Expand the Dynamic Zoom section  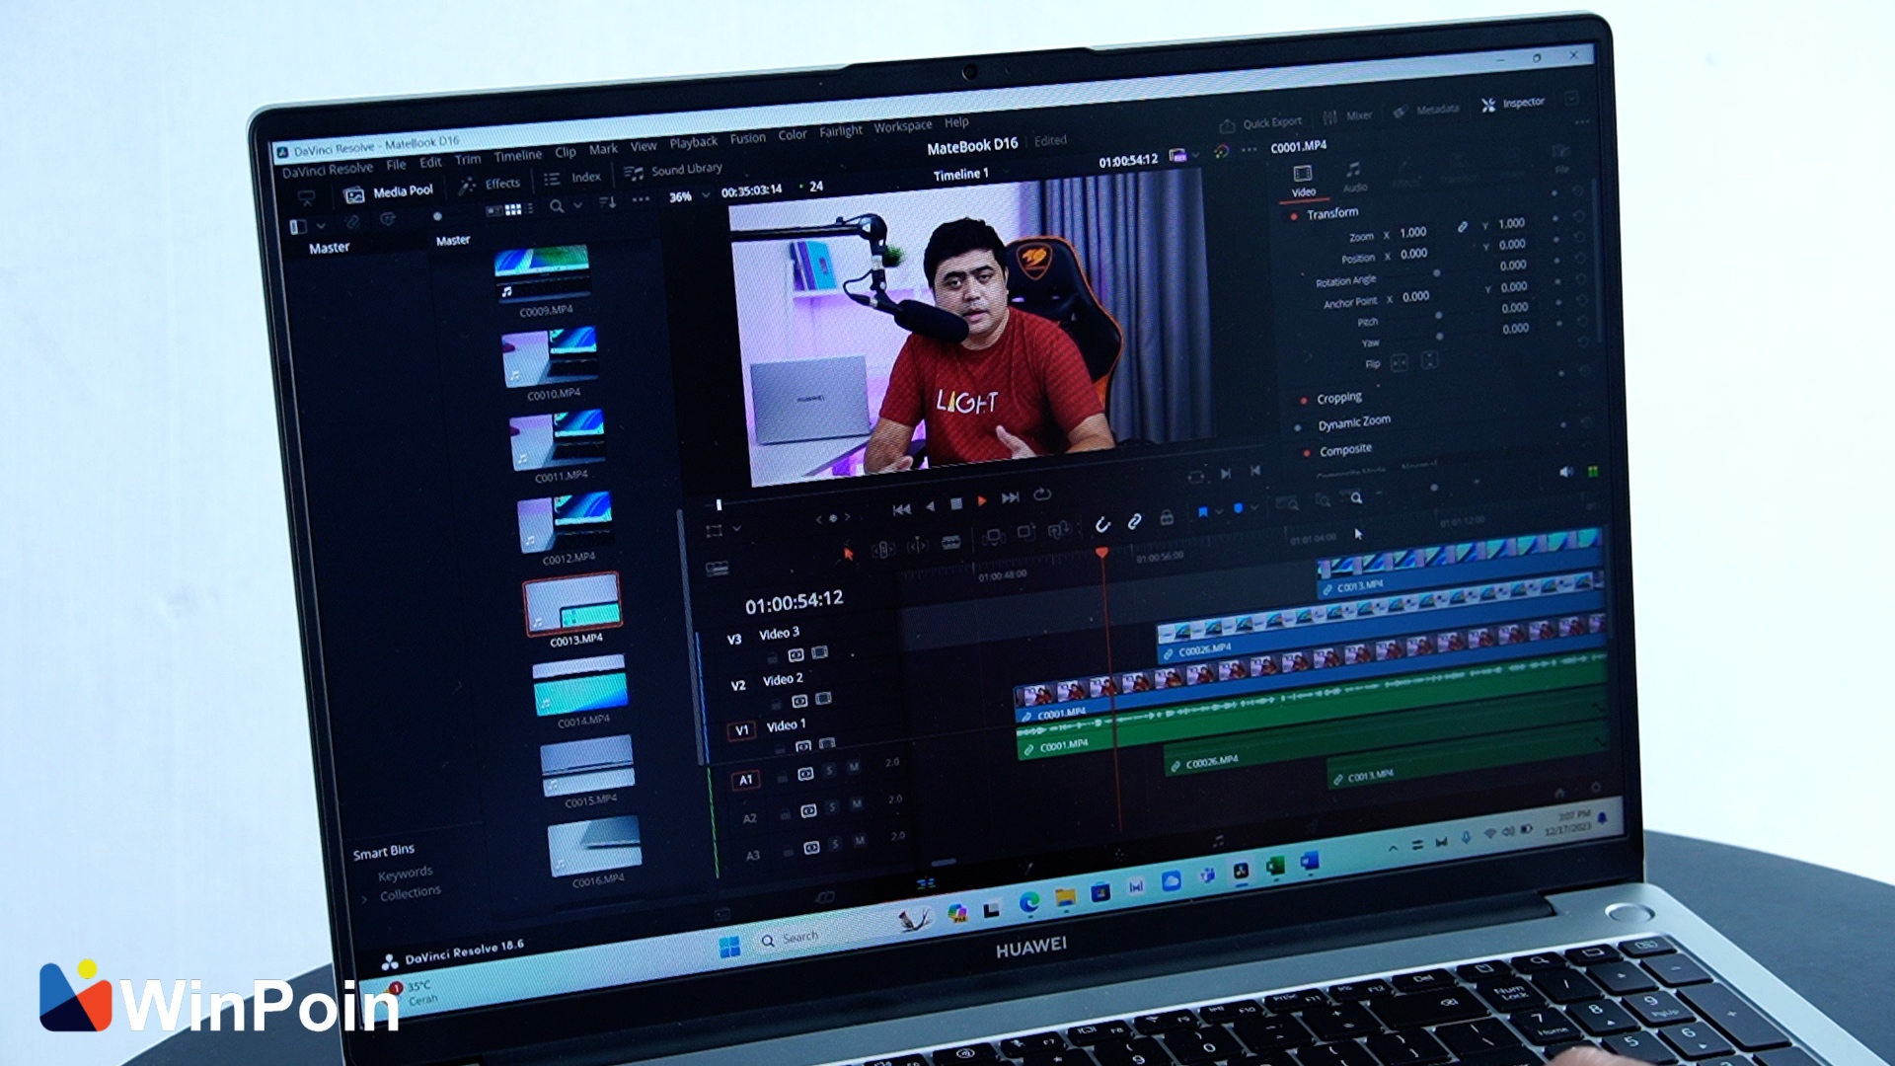(x=1354, y=422)
